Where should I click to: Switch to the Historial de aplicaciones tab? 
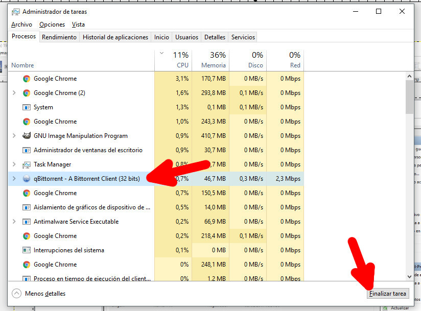tap(115, 37)
